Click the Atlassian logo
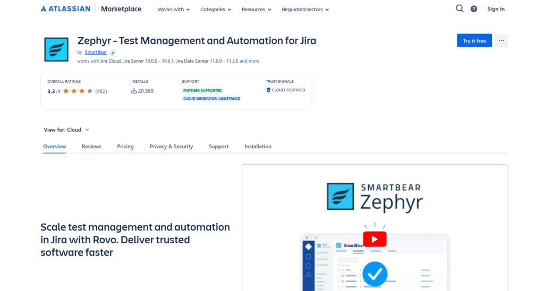 point(65,9)
